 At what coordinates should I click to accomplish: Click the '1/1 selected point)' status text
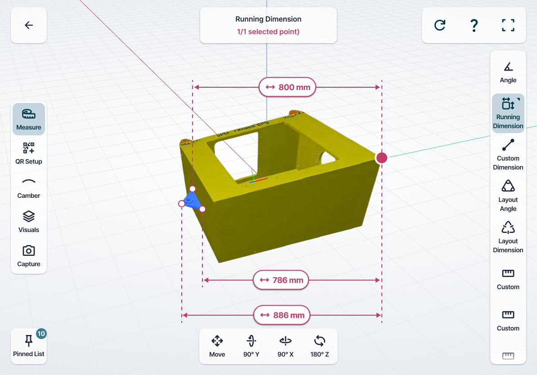(268, 32)
